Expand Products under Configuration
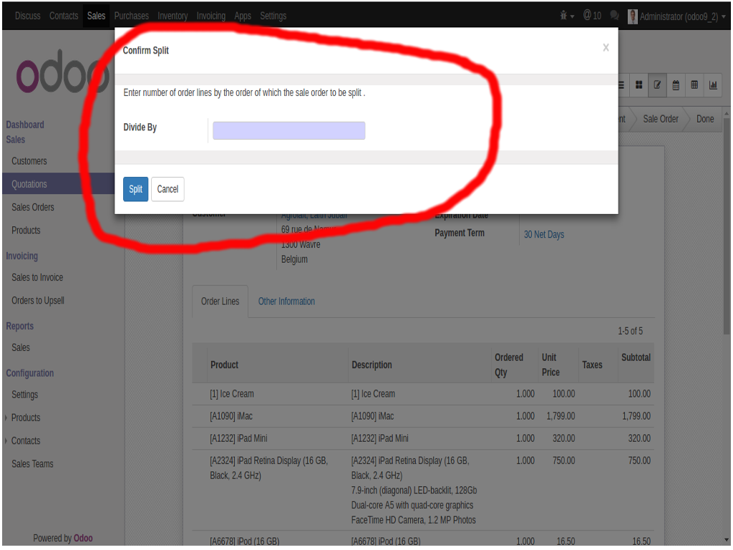The width and height of the screenshot is (733, 550). tap(25, 418)
